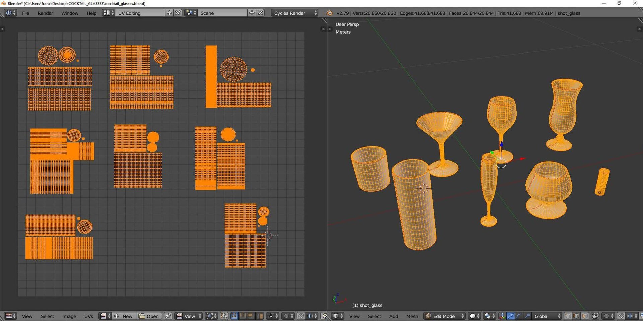Open the viewport shading dropdown
Image resolution: width=643 pixels, height=321 pixels.
click(474, 316)
